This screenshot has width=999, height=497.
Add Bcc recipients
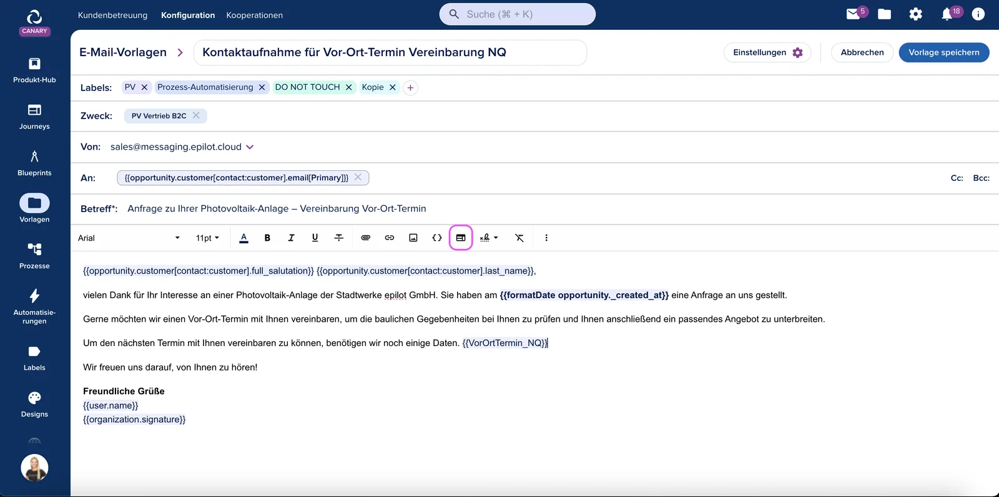982,178
